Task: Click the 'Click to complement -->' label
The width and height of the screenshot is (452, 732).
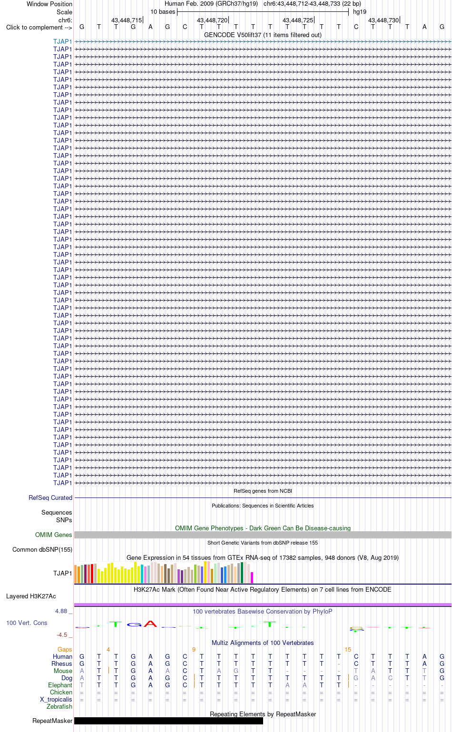Action: tap(39, 27)
